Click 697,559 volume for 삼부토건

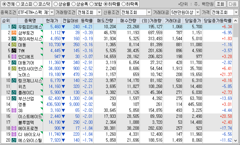pyautogui.click(x=155, y=33)
